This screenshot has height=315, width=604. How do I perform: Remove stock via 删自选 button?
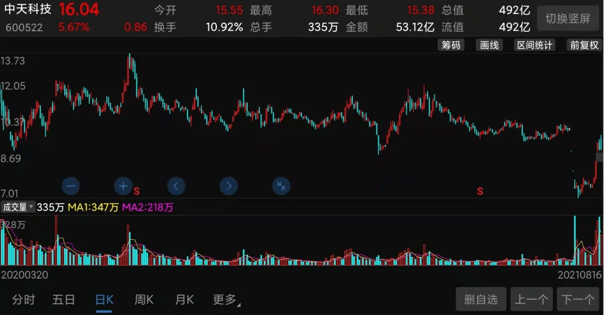coord(481,299)
